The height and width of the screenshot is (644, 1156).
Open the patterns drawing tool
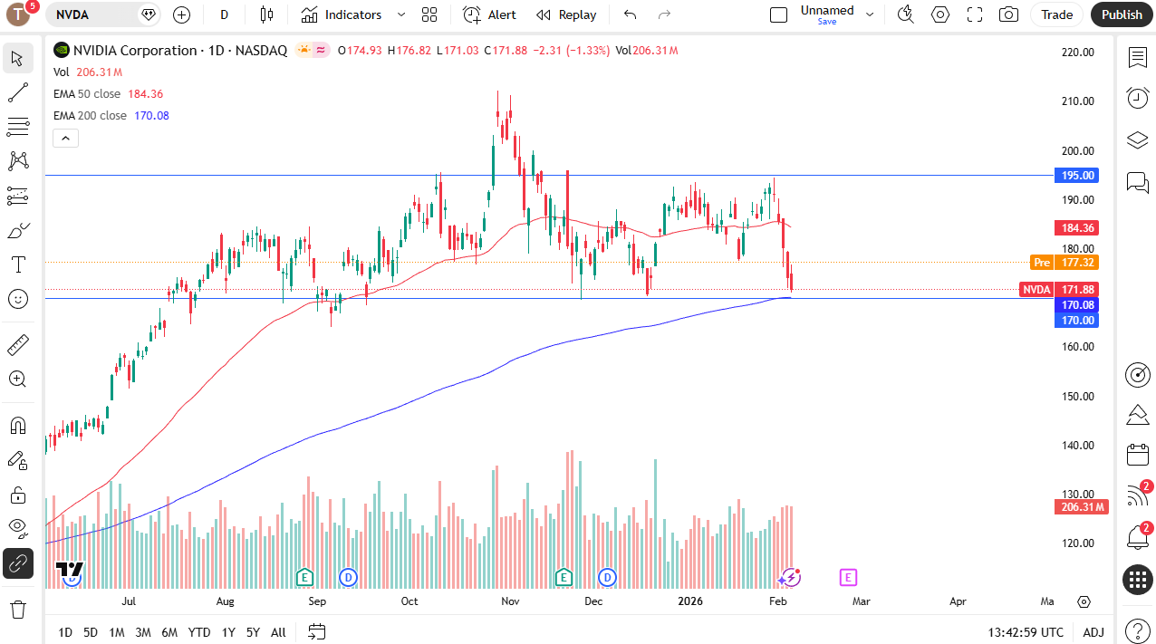point(17,161)
